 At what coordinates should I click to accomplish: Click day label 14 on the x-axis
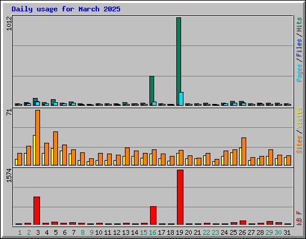[134, 232]
